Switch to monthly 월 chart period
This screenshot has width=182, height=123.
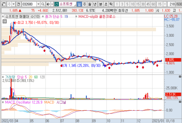coord(90,4)
